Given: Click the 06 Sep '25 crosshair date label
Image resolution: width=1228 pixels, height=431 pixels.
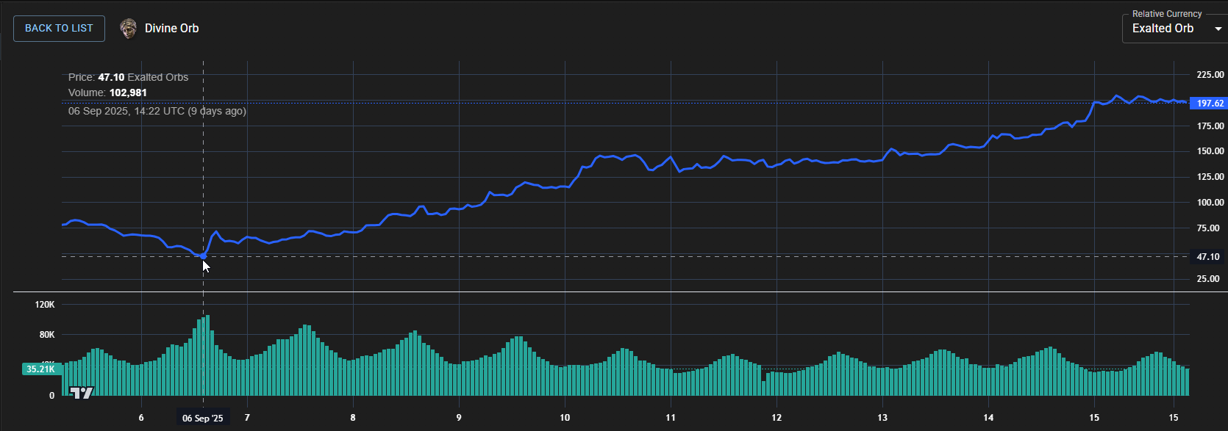Looking at the screenshot, I should click(203, 419).
